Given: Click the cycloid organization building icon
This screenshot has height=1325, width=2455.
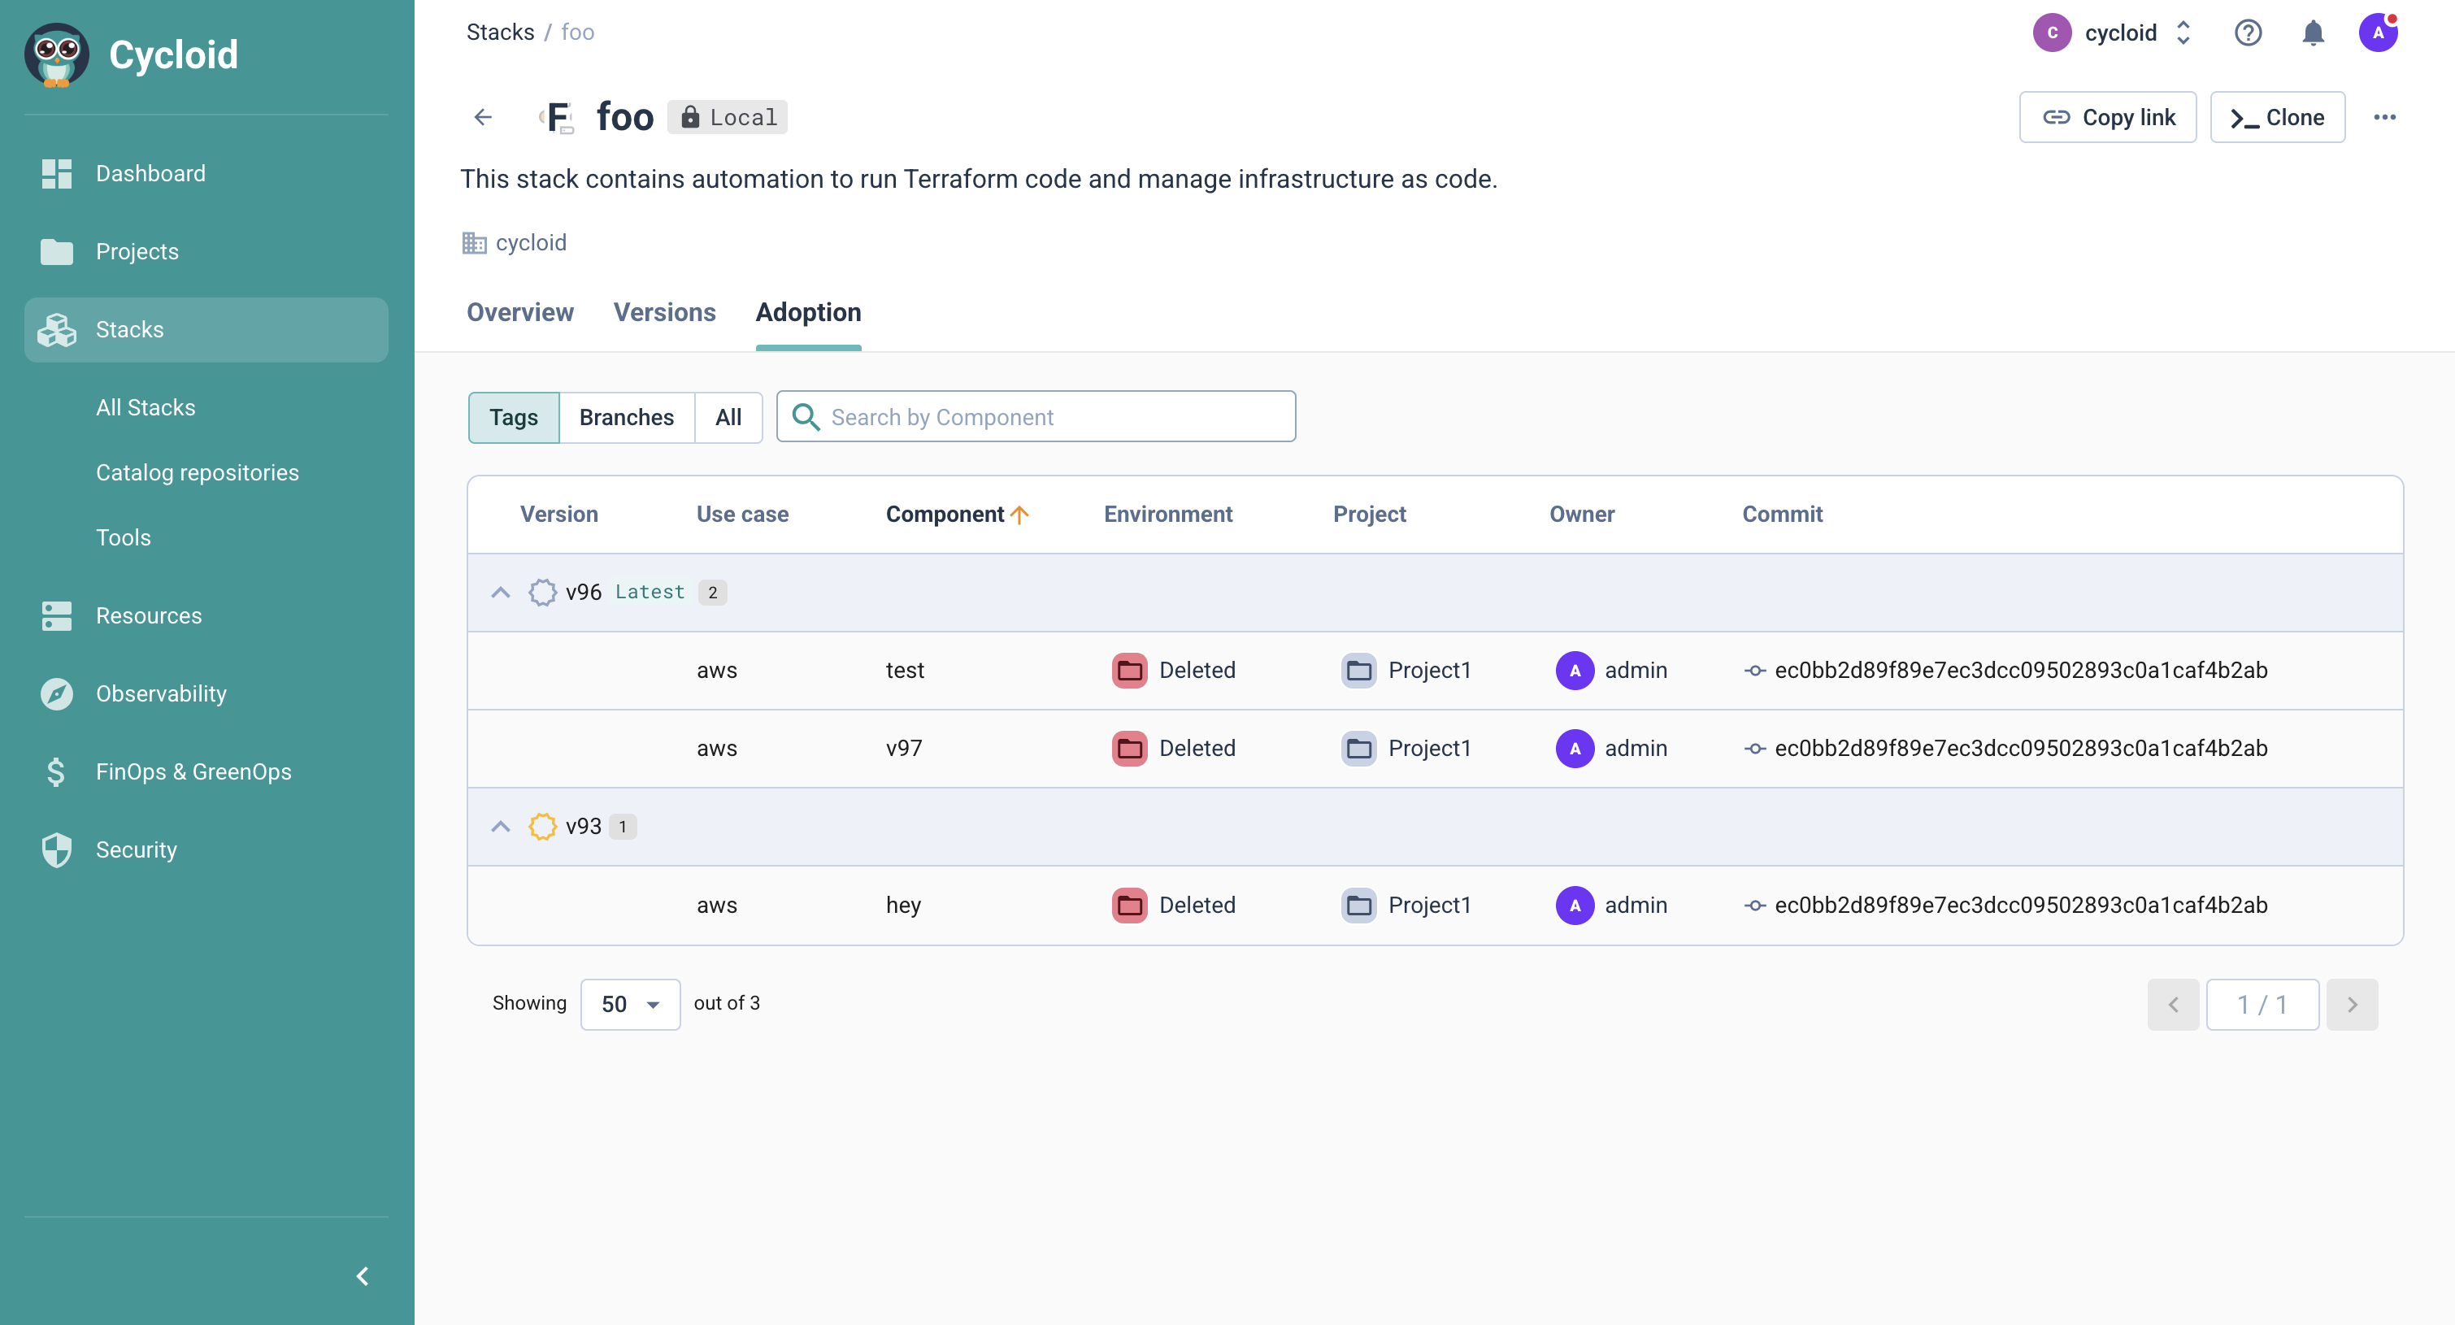Looking at the screenshot, I should coord(474,243).
